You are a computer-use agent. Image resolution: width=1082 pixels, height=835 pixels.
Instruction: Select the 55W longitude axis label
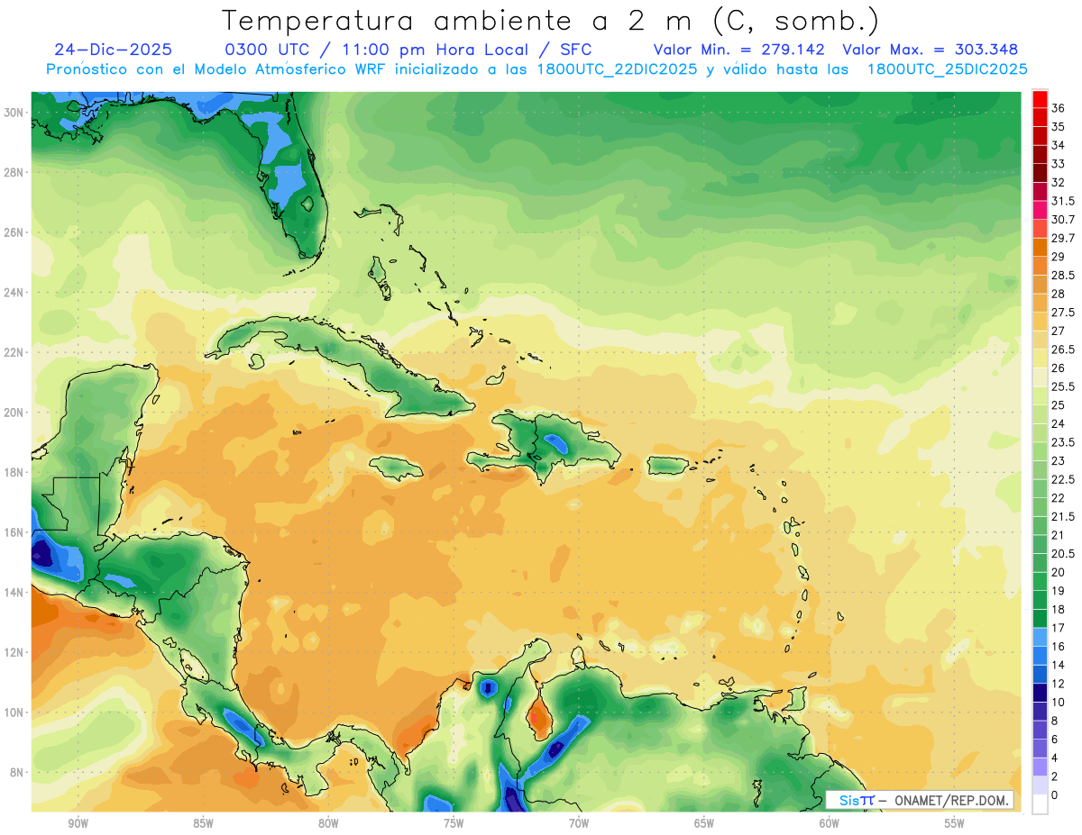[955, 823]
